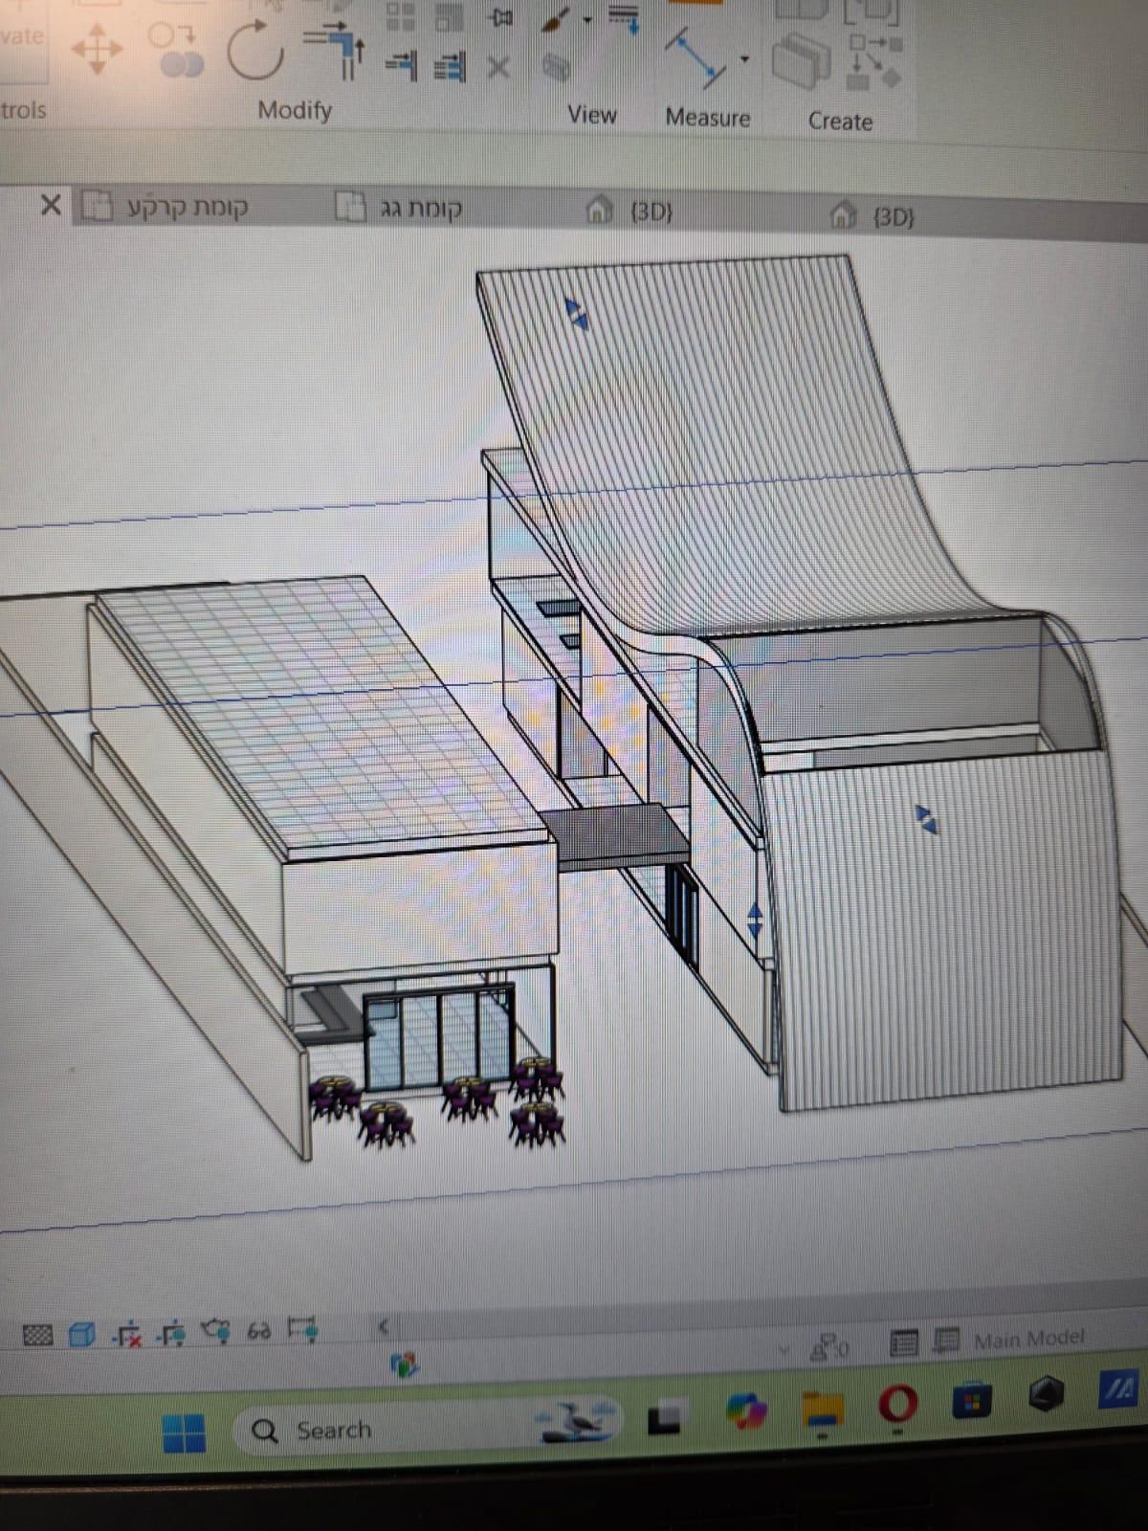The height and width of the screenshot is (1531, 1148).
Task: Expand the Measure tool dropdown arrow
Action: coord(744,60)
